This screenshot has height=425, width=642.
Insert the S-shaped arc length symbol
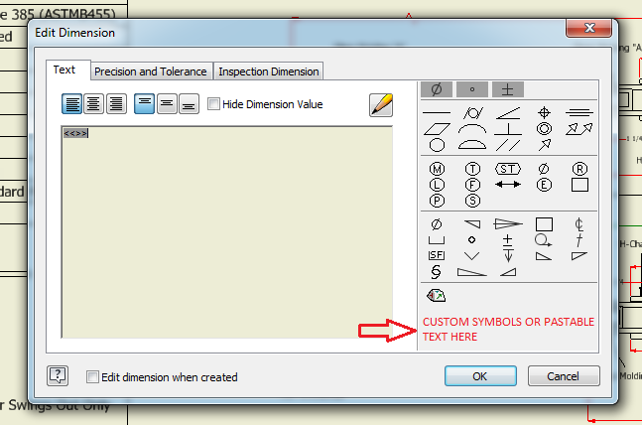coord(437,272)
